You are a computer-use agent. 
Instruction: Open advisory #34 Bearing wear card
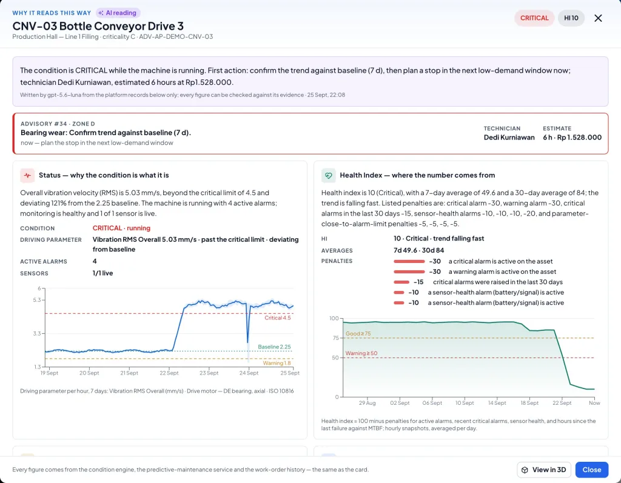(310, 134)
